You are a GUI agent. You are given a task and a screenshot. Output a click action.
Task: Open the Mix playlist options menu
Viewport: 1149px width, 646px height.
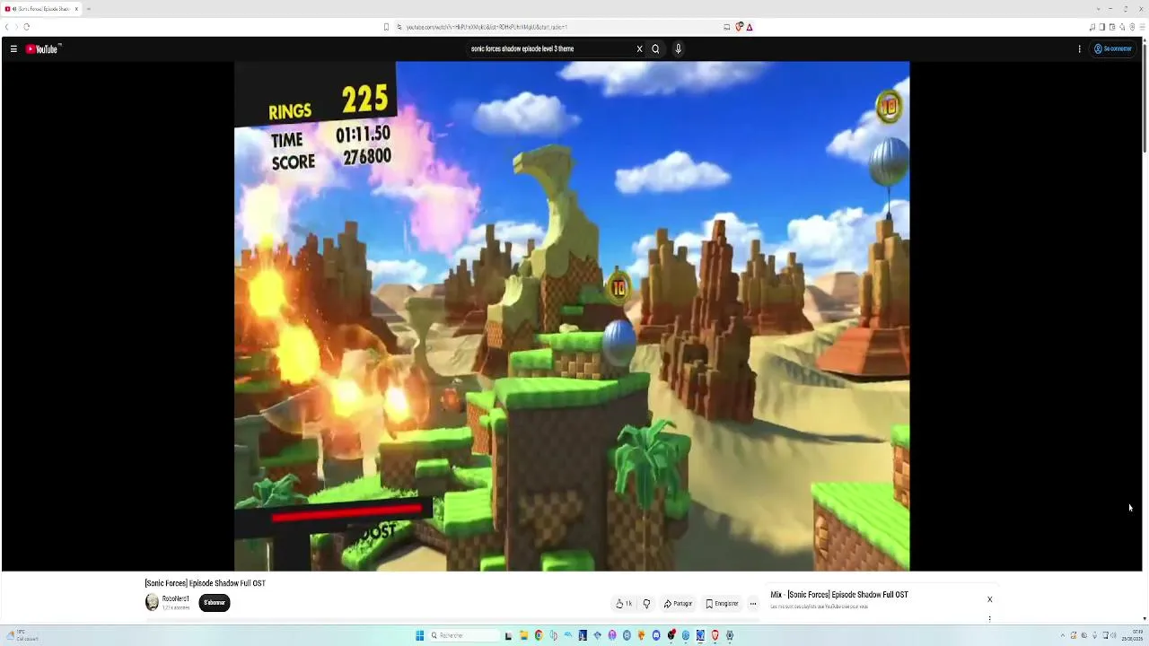(990, 618)
